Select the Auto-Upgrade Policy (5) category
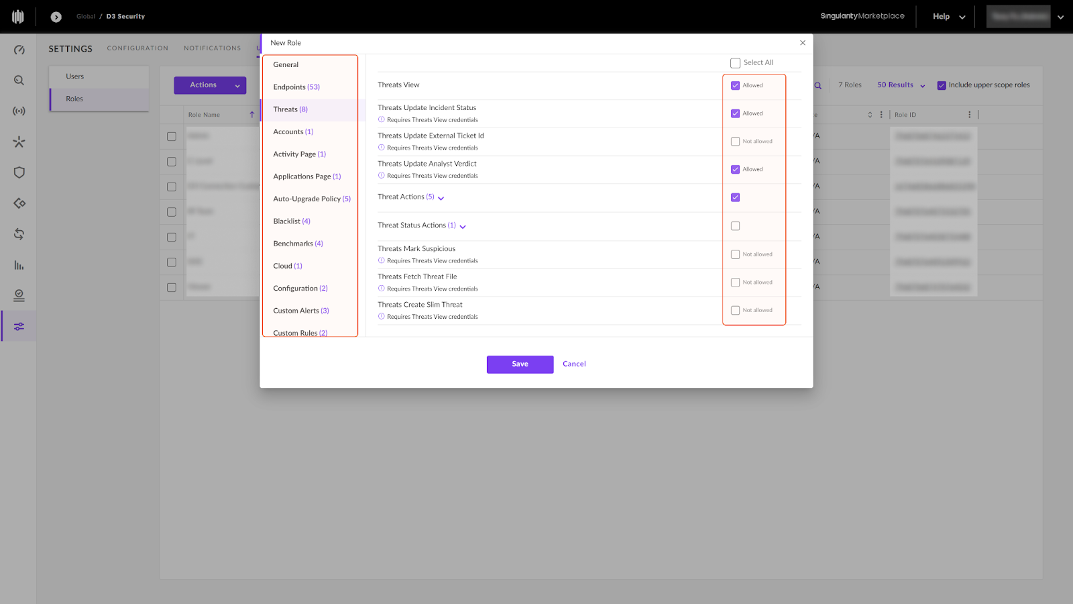 (x=312, y=199)
